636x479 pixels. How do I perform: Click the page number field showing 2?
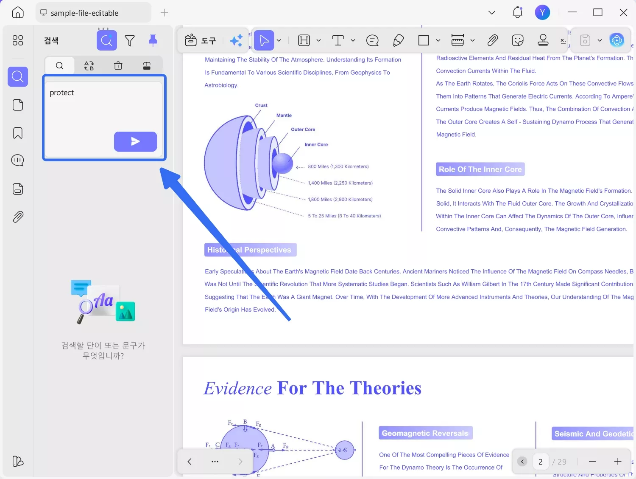pyautogui.click(x=541, y=462)
